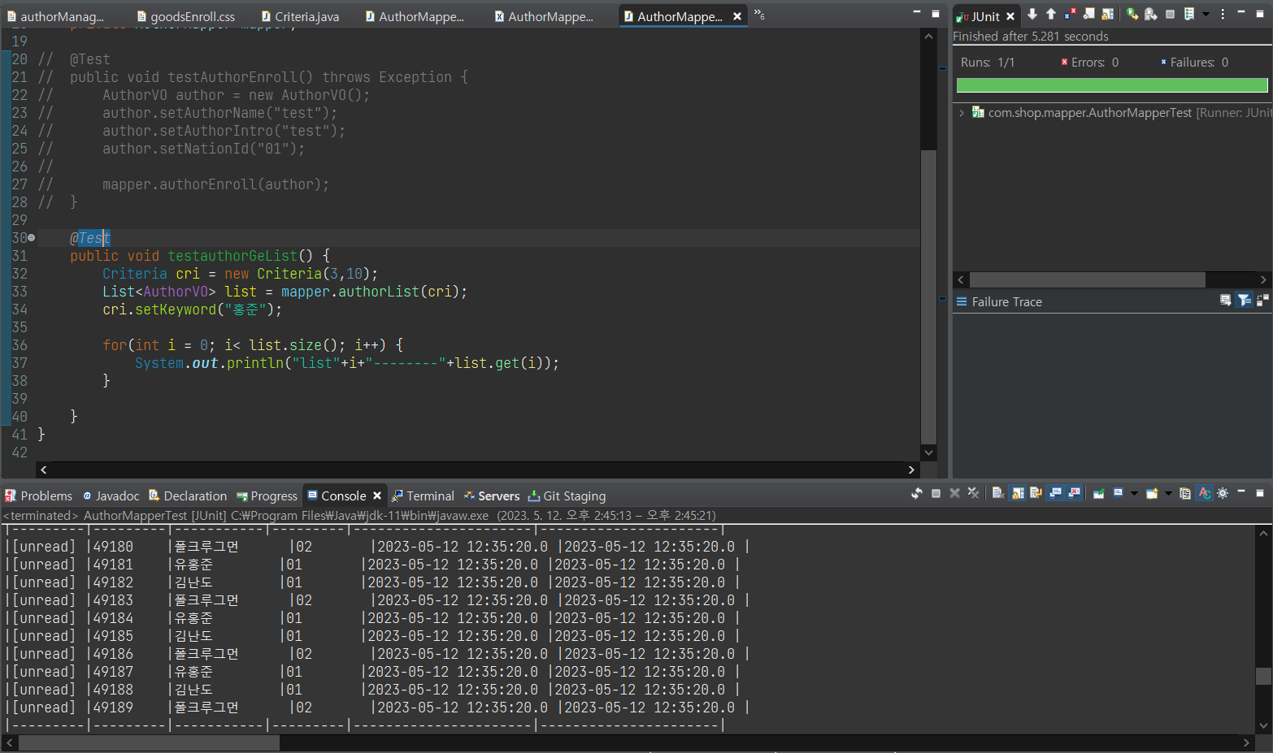Expand com.shop.mapper.AuthorMapperTest tree node
Image resolution: width=1273 pixels, height=753 pixels.
[x=962, y=113]
